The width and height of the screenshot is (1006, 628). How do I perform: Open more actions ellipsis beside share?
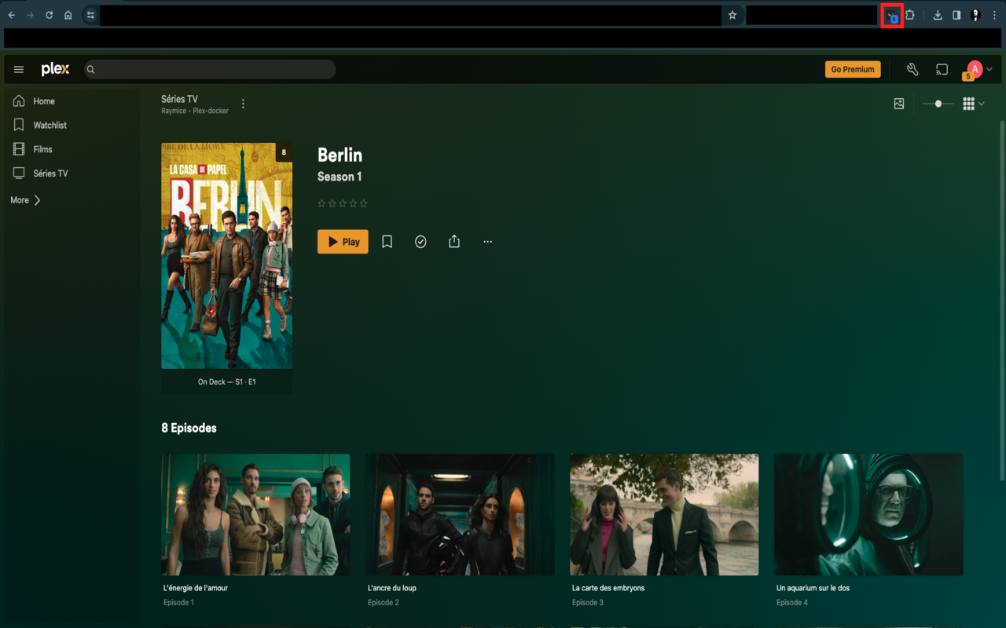coord(487,242)
